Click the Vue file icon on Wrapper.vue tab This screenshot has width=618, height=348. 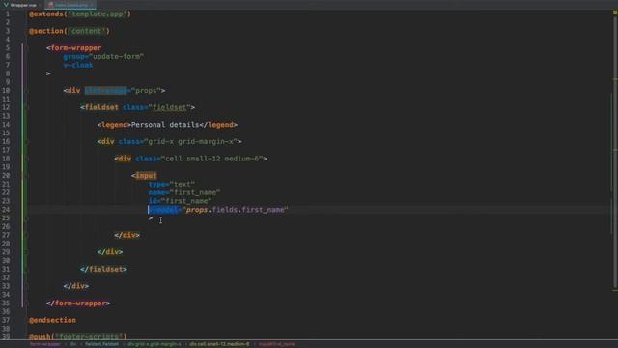tap(6, 5)
